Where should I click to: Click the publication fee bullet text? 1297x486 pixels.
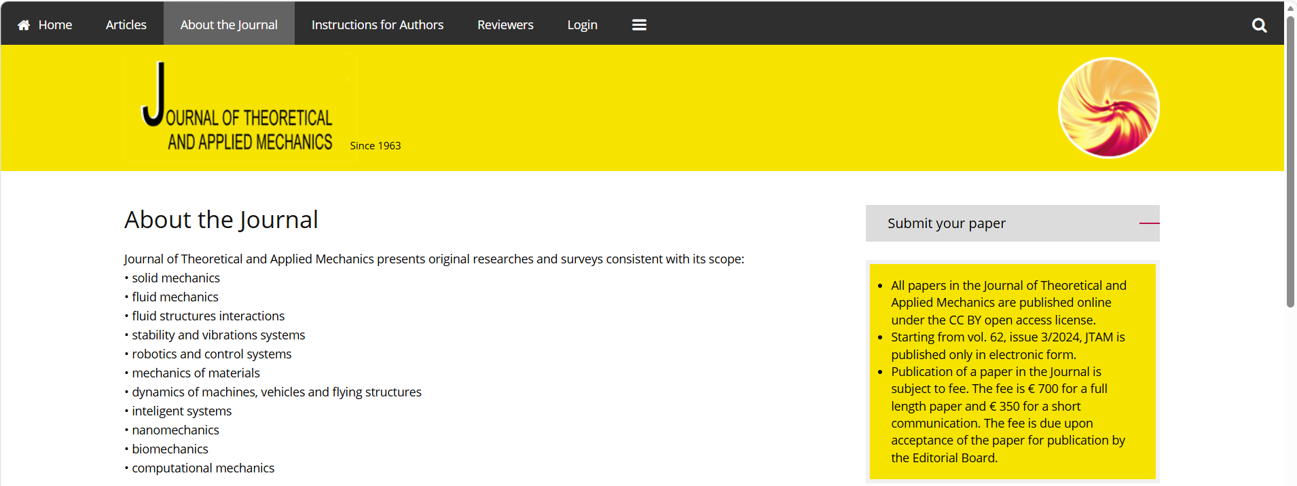pos(1008,415)
